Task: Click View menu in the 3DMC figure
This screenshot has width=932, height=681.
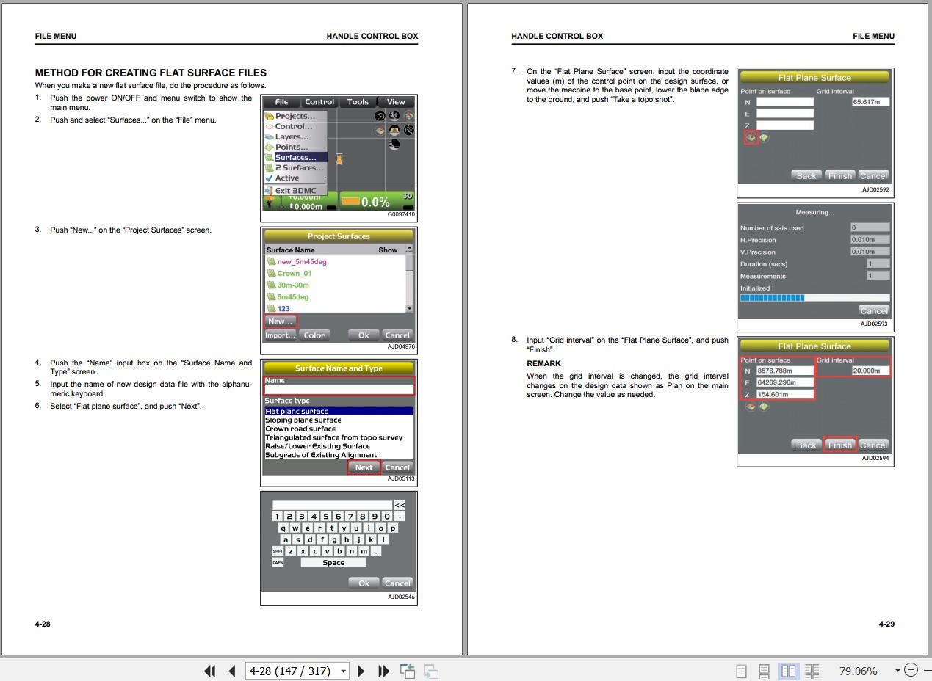Action: tap(396, 102)
